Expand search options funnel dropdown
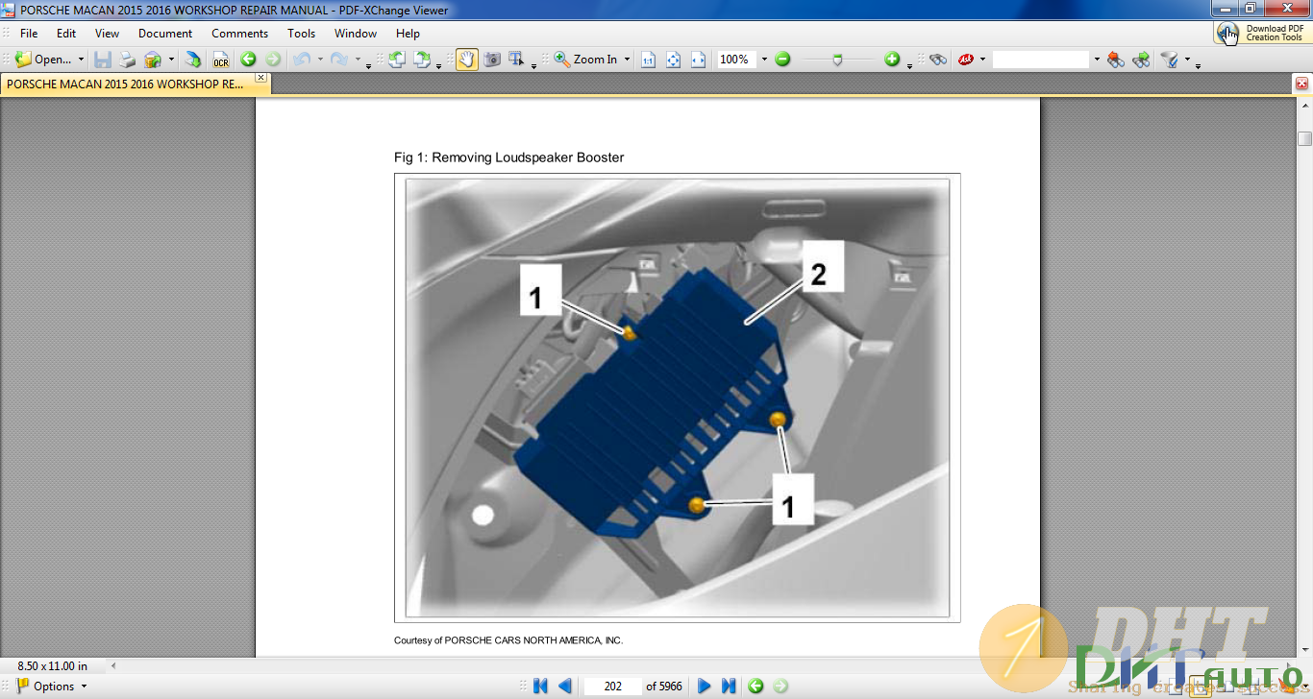This screenshot has height=699, width=1313. pos(1187,60)
